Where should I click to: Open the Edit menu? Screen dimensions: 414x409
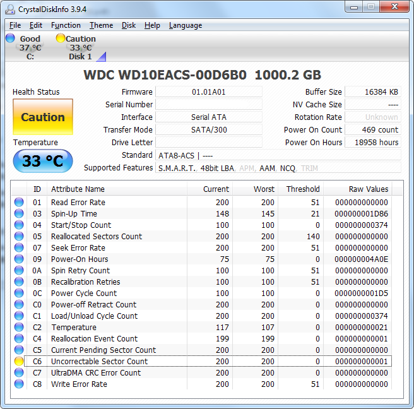[x=35, y=25]
